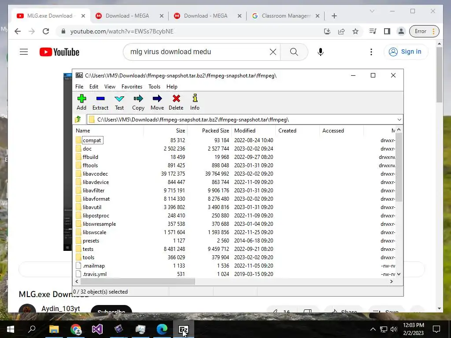
Task: Bookmark this page with the star icon
Action: click(355, 31)
